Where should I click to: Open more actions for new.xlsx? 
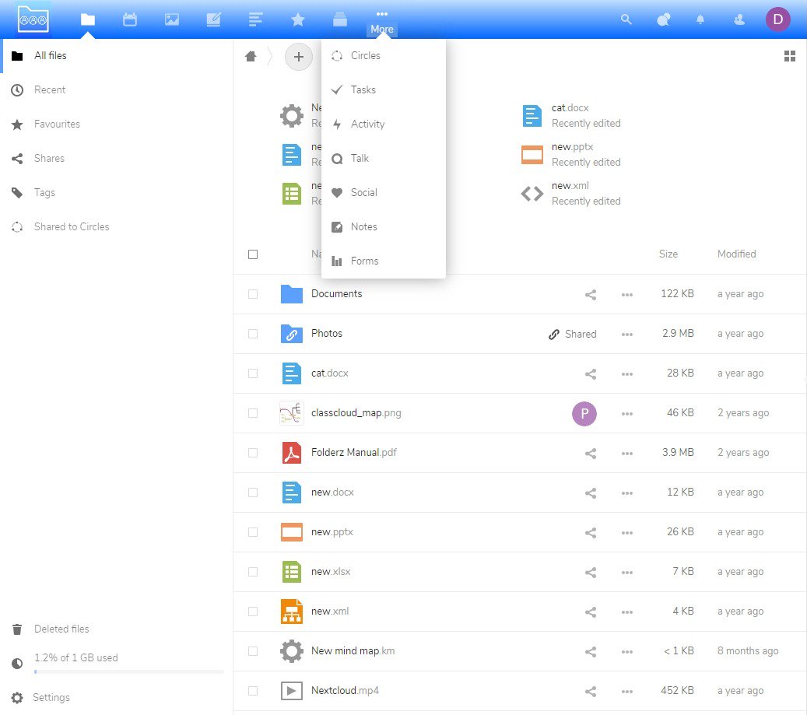tap(627, 572)
